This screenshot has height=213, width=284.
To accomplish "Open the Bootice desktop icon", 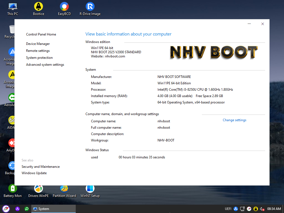I will point(39,7).
